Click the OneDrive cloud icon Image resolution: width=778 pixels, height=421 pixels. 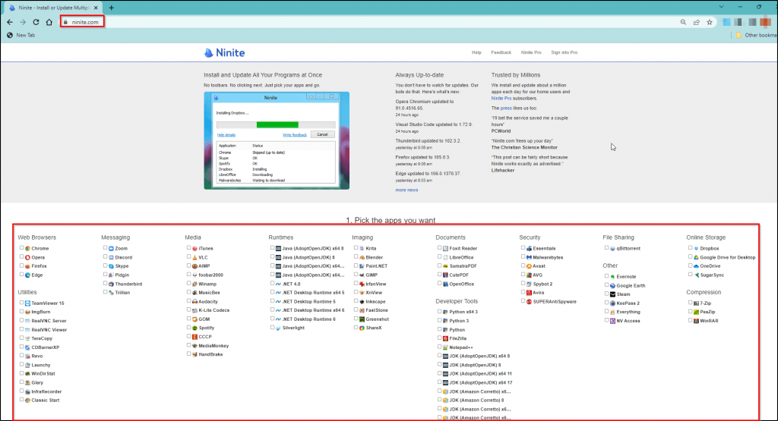tap(696, 266)
